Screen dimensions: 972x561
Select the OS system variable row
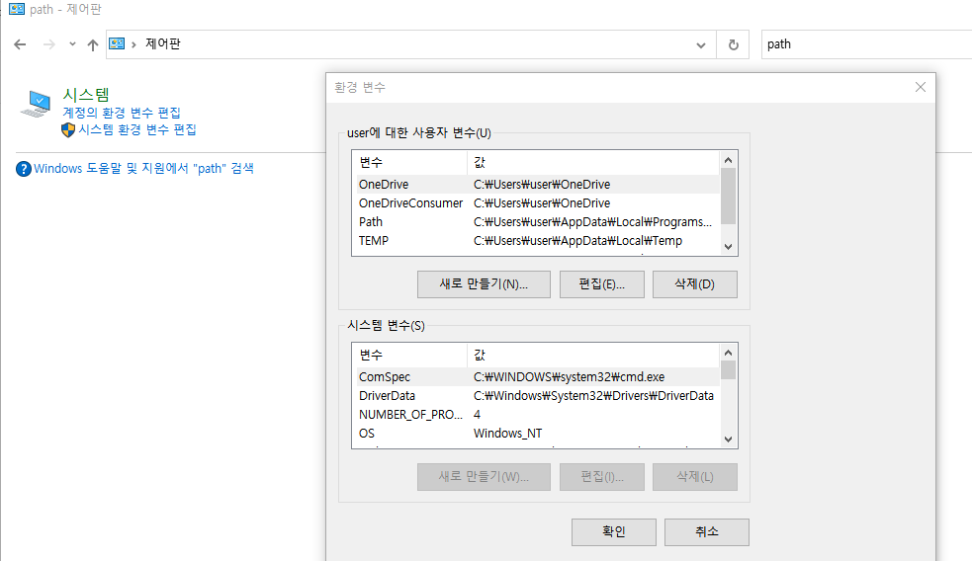pos(536,433)
